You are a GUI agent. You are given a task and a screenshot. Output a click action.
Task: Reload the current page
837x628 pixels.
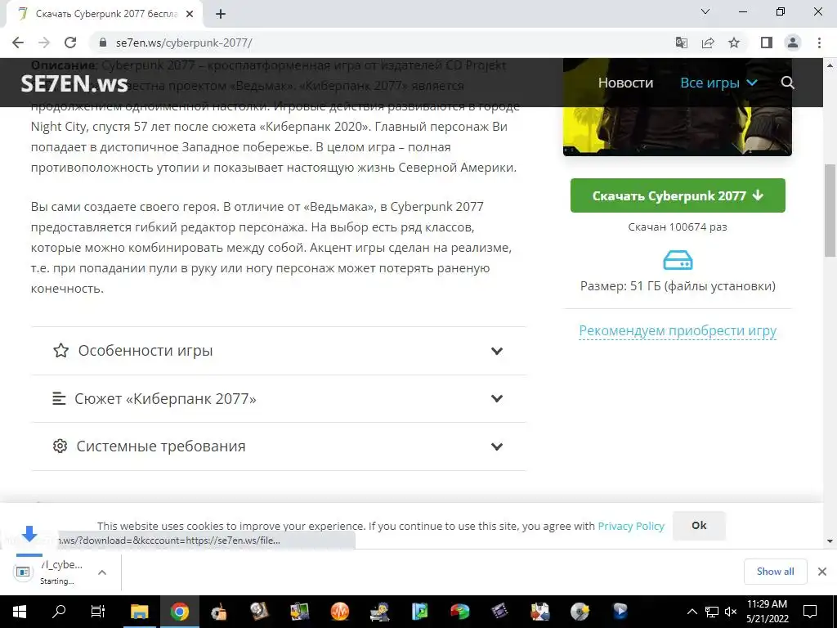pyautogui.click(x=70, y=43)
